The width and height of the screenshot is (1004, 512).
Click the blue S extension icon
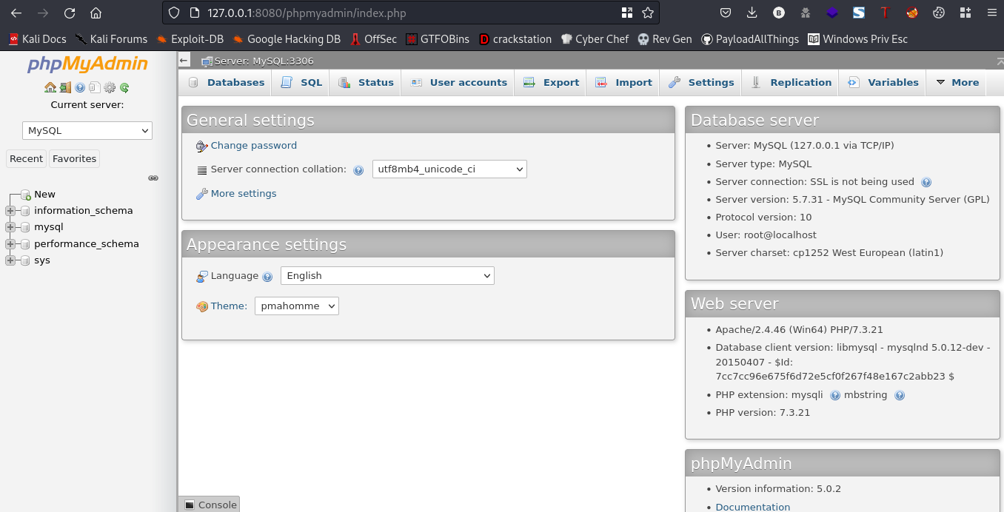tap(859, 13)
